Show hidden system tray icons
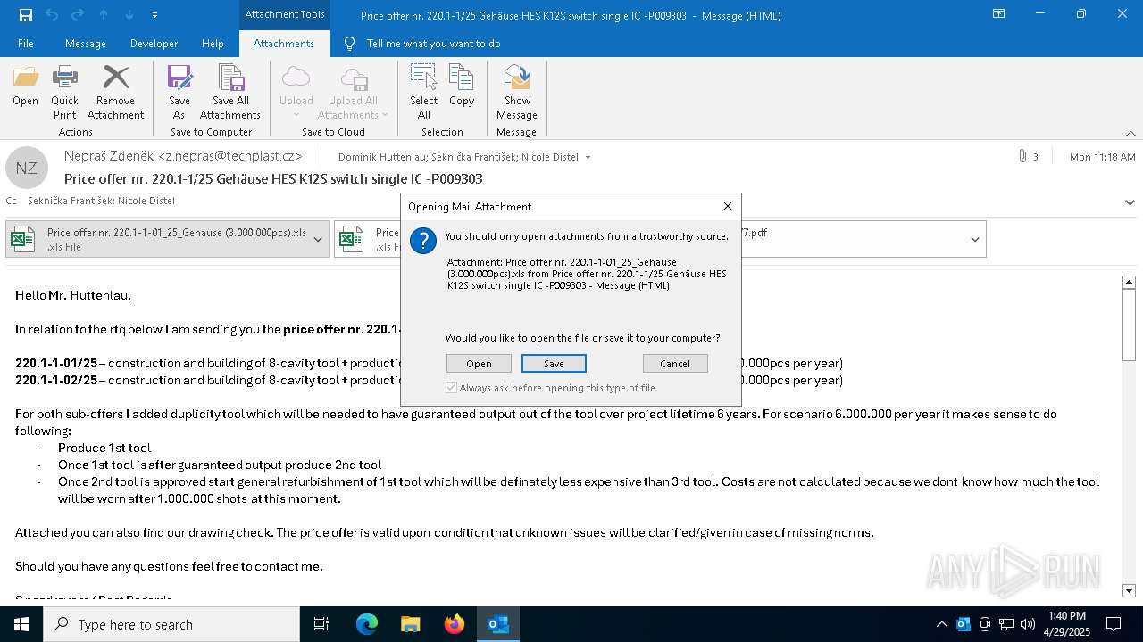 [x=941, y=624]
